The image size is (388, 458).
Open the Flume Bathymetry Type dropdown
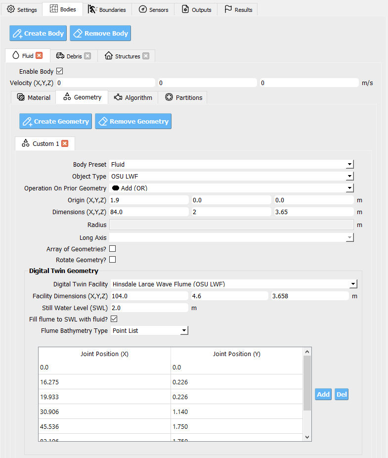(149, 331)
